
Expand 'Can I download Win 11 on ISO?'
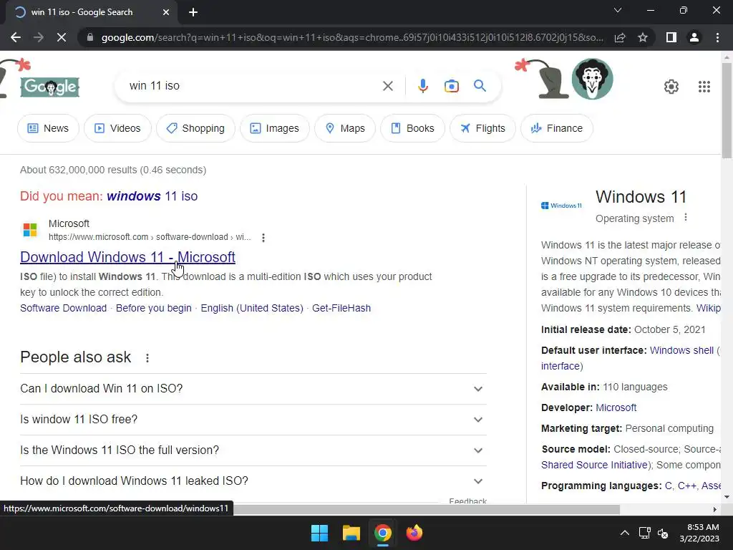[253, 389]
